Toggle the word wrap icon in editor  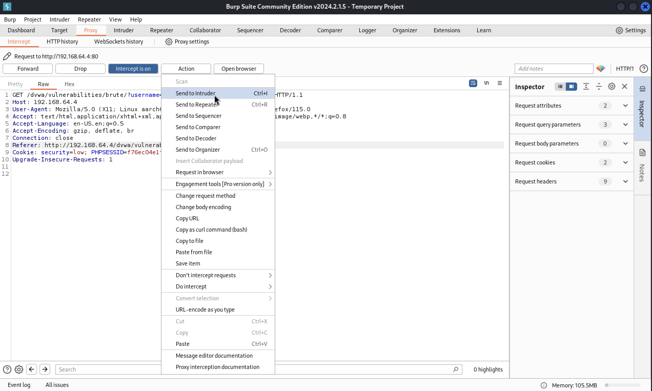(473, 83)
